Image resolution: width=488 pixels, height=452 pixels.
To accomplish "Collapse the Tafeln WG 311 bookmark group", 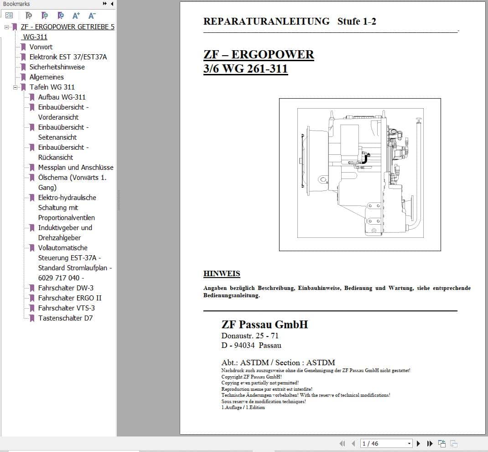I will 15,87.
